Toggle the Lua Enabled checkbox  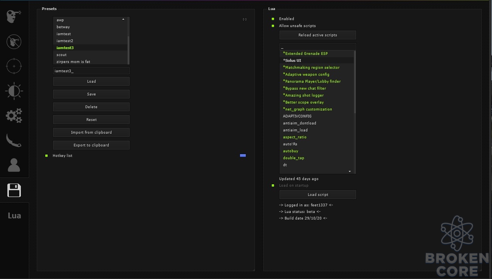273,19
